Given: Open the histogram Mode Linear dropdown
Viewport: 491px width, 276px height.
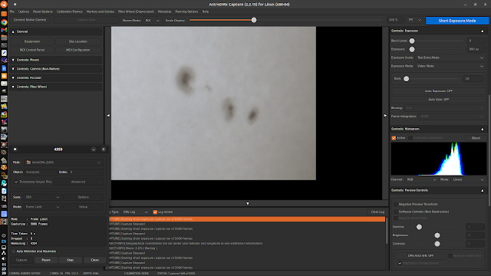Looking at the screenshot, I should [468, 179].
